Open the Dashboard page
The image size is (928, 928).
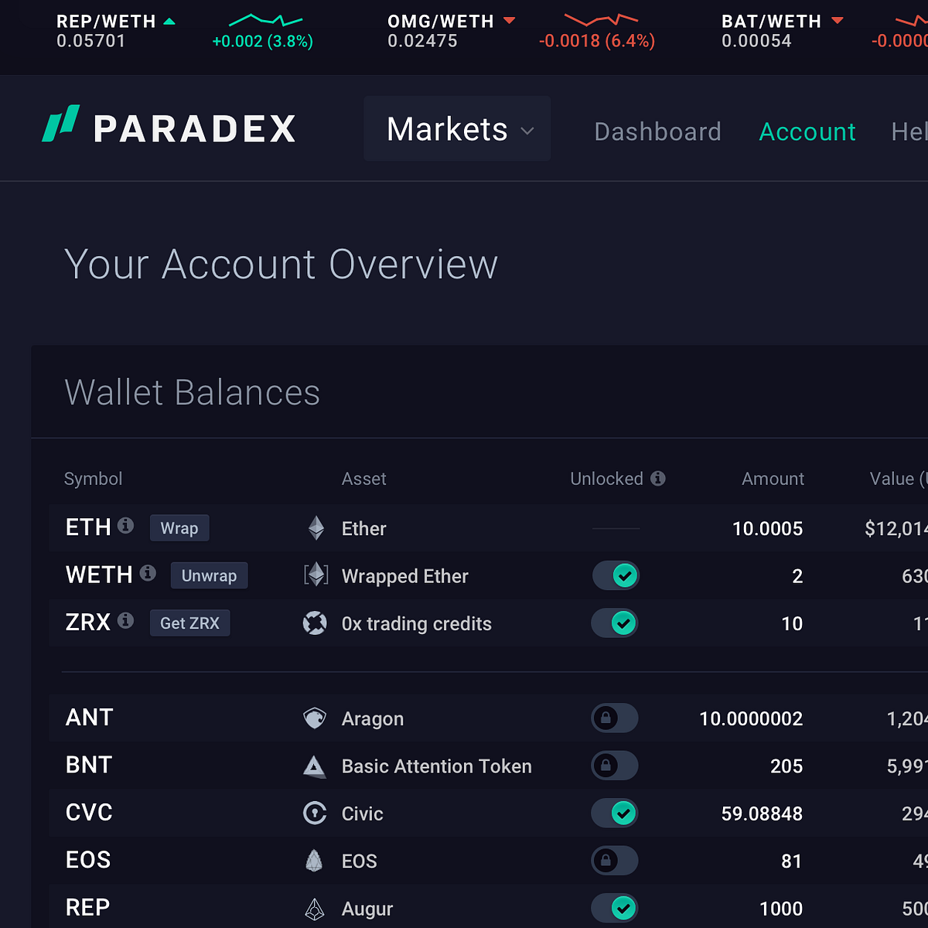click(657, 131)
